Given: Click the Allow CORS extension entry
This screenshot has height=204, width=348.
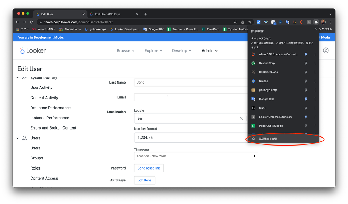Looking at the screenshot, I should 278,54.
